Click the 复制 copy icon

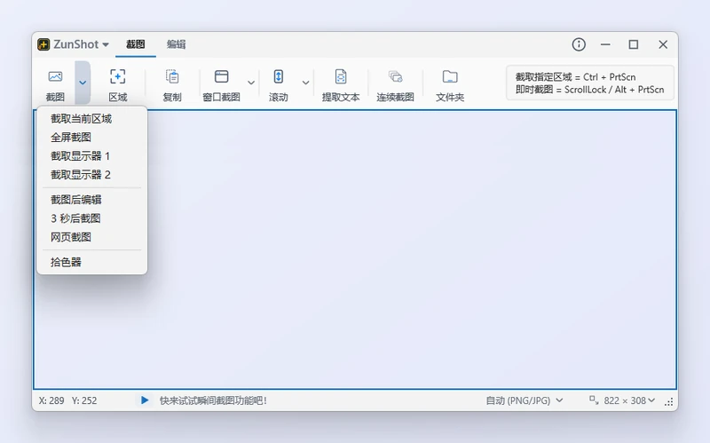(172, 76)
